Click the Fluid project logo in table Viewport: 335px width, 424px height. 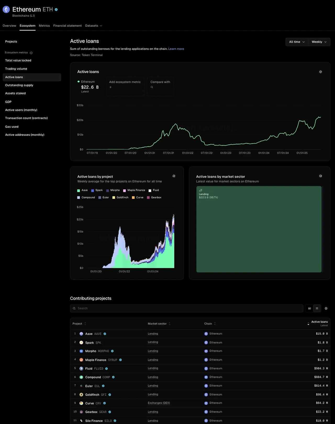pos(81,369)
